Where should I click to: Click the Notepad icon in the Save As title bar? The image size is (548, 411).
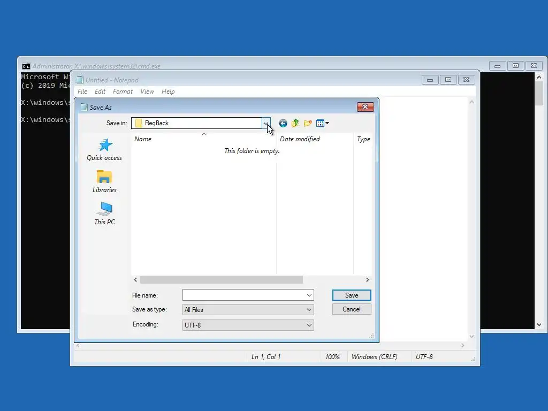tap(84, 107)
